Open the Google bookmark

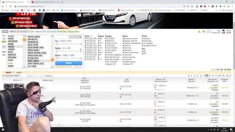point(15,10)
